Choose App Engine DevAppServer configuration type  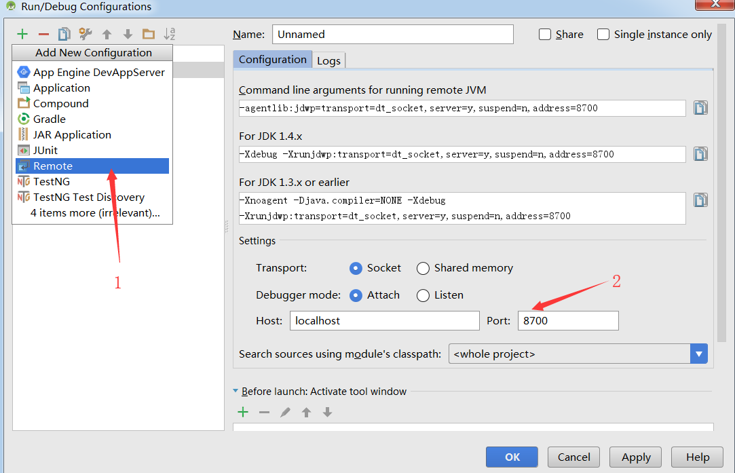(x=92, y=72)
